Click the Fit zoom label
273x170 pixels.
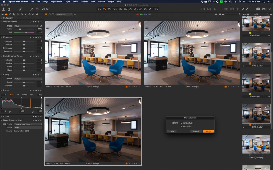[216, 14]
